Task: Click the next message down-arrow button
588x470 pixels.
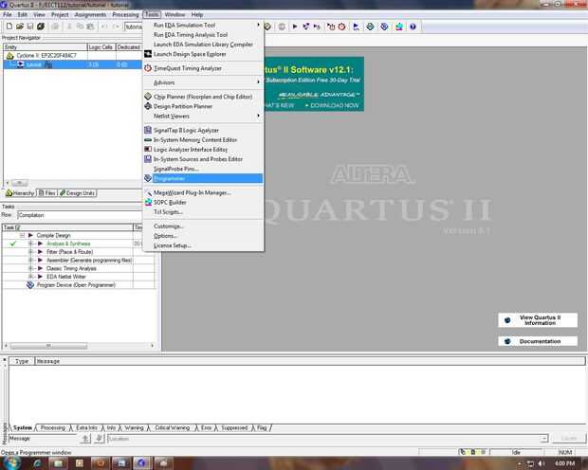Action: [99, 438]
